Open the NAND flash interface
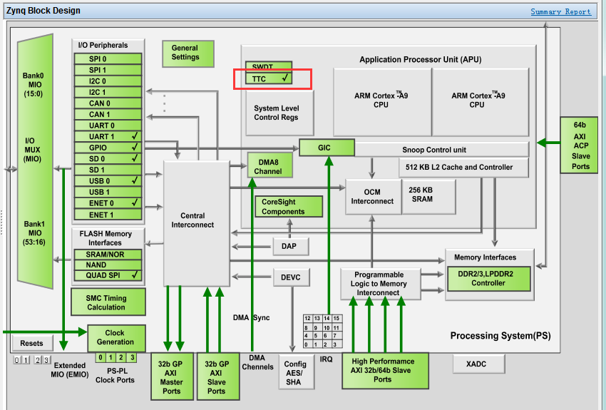The image size is (606, 410). click(x=108, y=265)
